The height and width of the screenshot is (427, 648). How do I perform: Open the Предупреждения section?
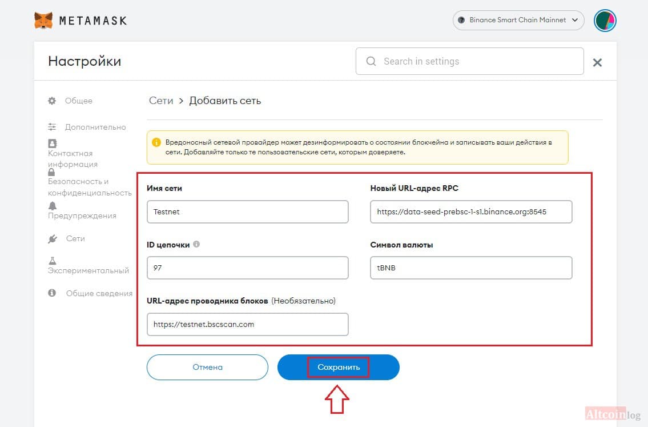[82, 216]
